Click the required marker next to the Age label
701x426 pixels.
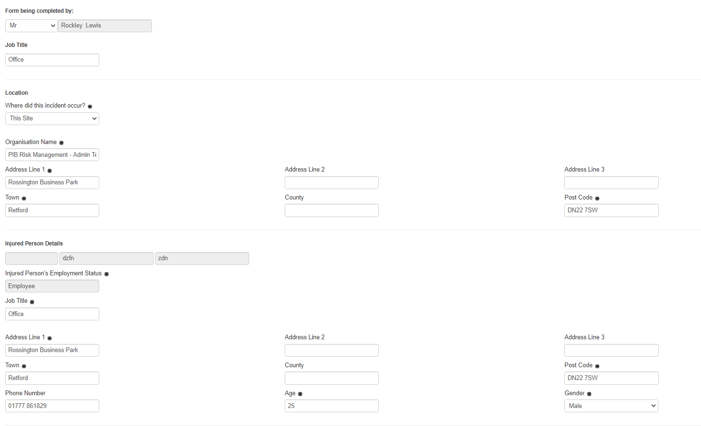(x=300, y=393)
